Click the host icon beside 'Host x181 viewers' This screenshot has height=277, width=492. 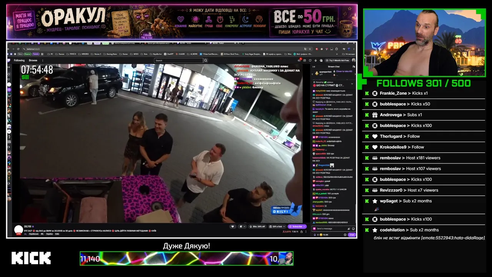point(375,158)
